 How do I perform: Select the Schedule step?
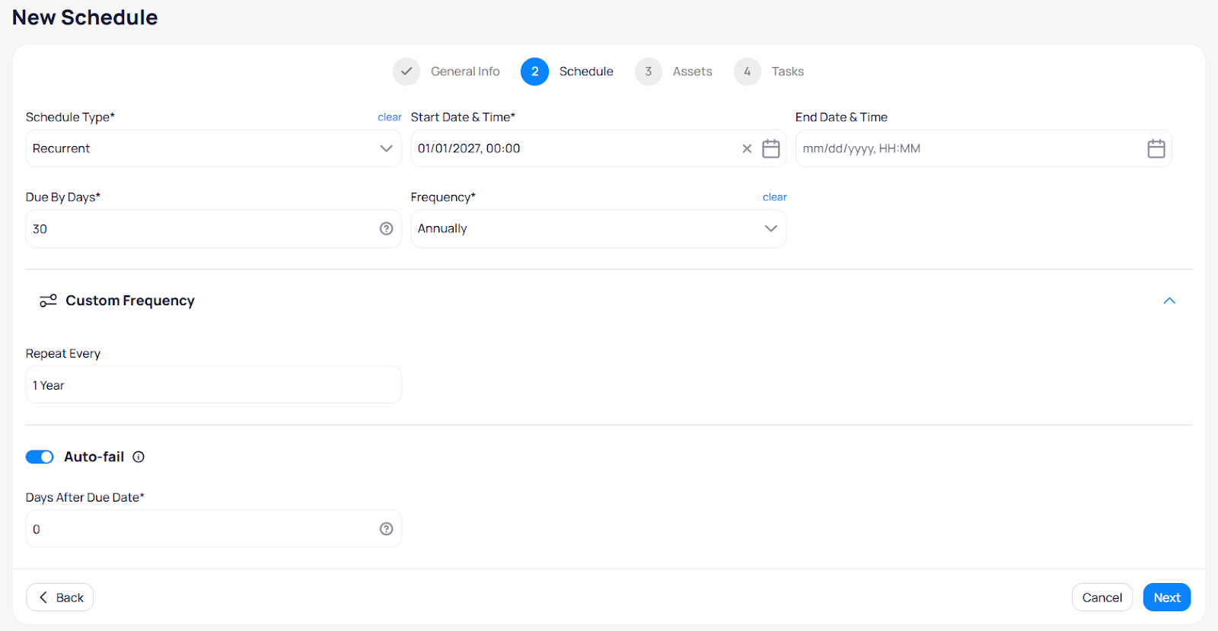click(x=568, y=72)
